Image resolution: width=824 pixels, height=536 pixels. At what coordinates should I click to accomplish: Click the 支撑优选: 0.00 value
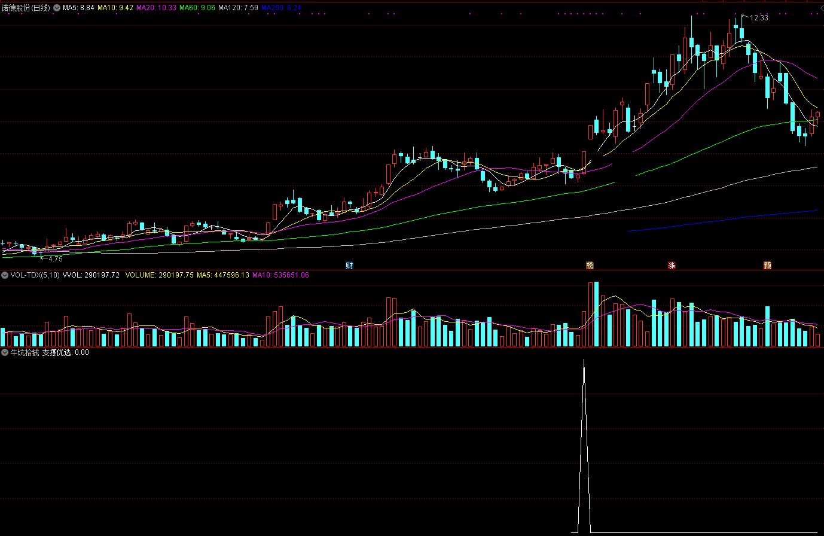(x=65, y=353)
